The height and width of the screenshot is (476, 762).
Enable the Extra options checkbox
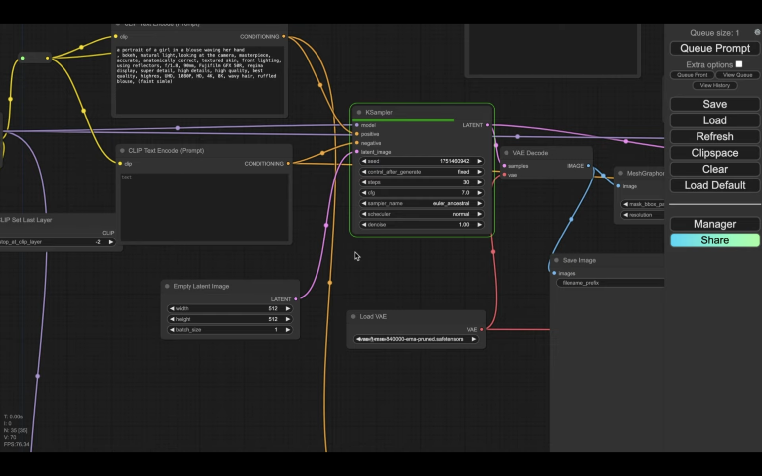(739, 64)
